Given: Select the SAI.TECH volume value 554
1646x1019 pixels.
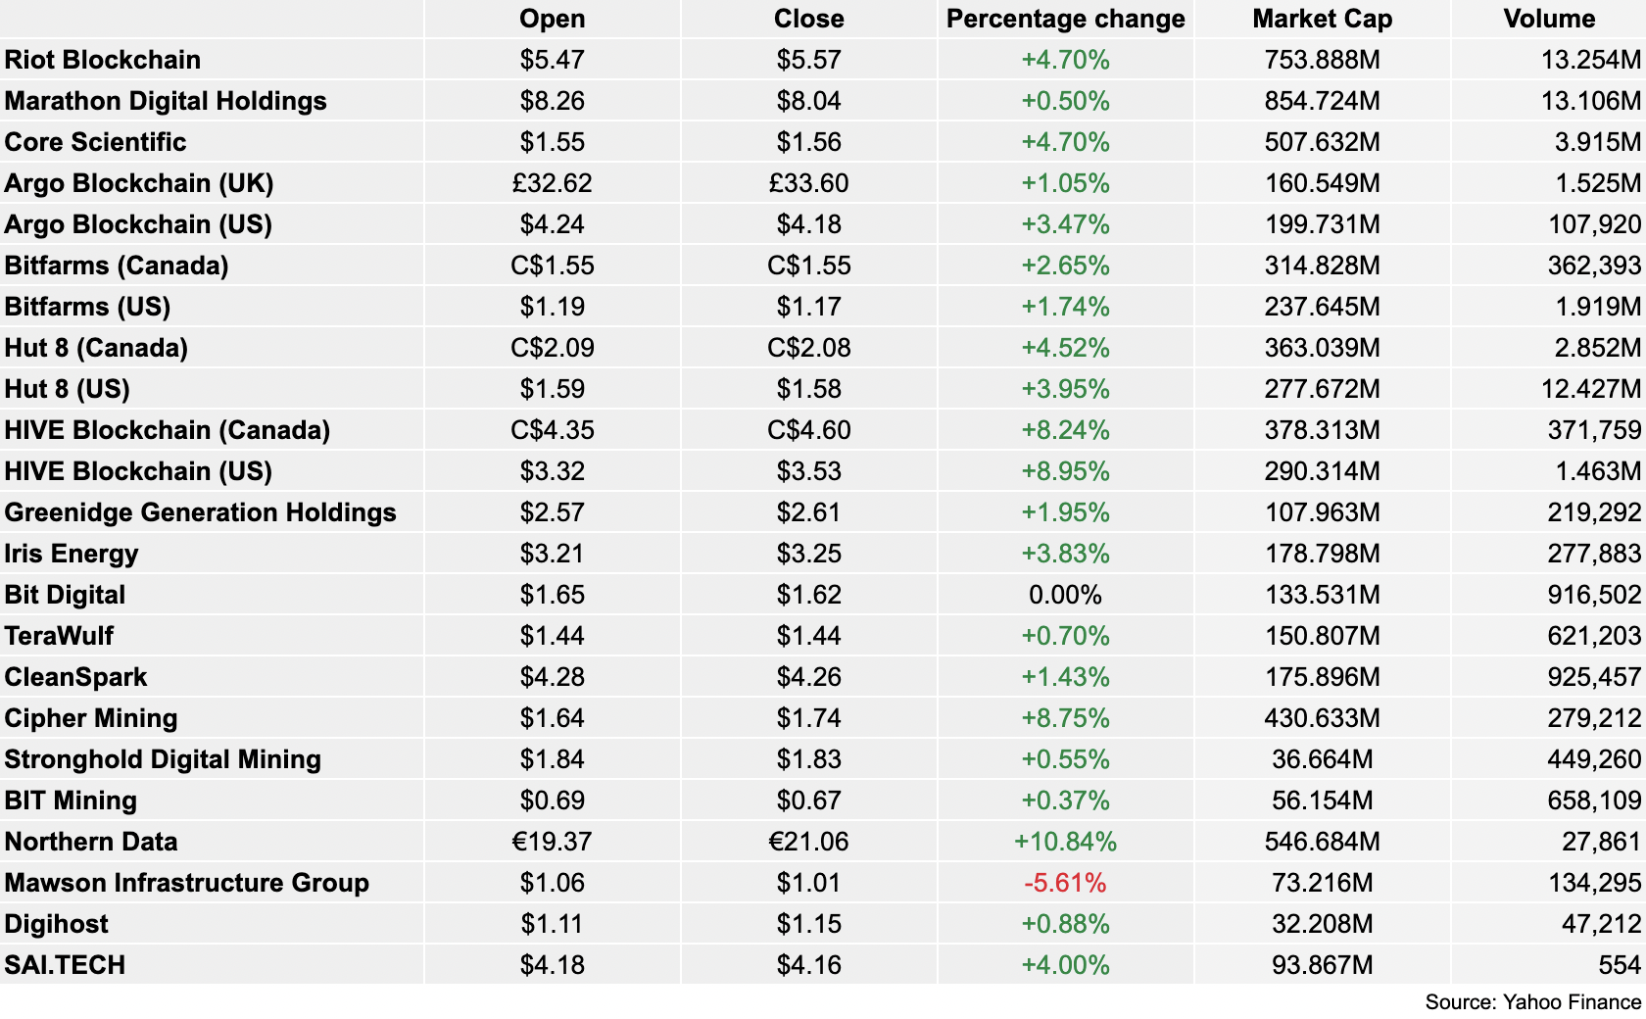Looking at the screenshot, I should point(1619,965).
